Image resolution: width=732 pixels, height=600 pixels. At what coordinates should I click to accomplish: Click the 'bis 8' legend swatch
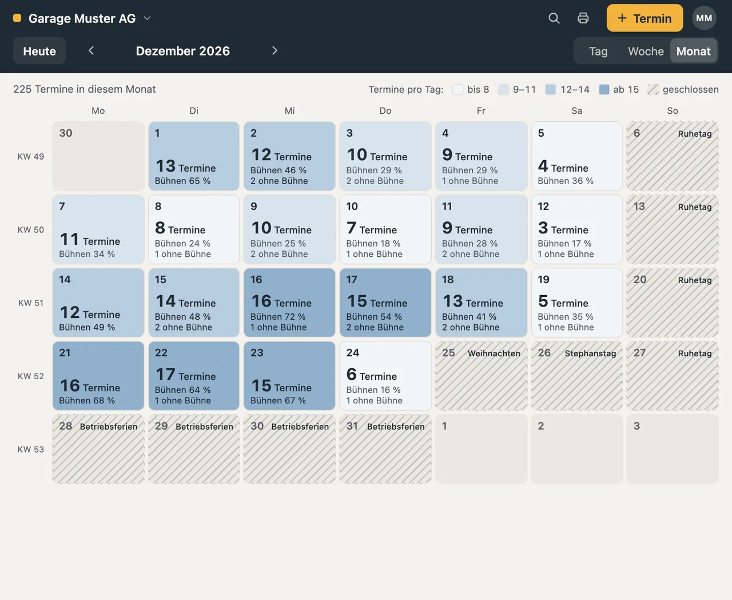(x=457, y=89)
